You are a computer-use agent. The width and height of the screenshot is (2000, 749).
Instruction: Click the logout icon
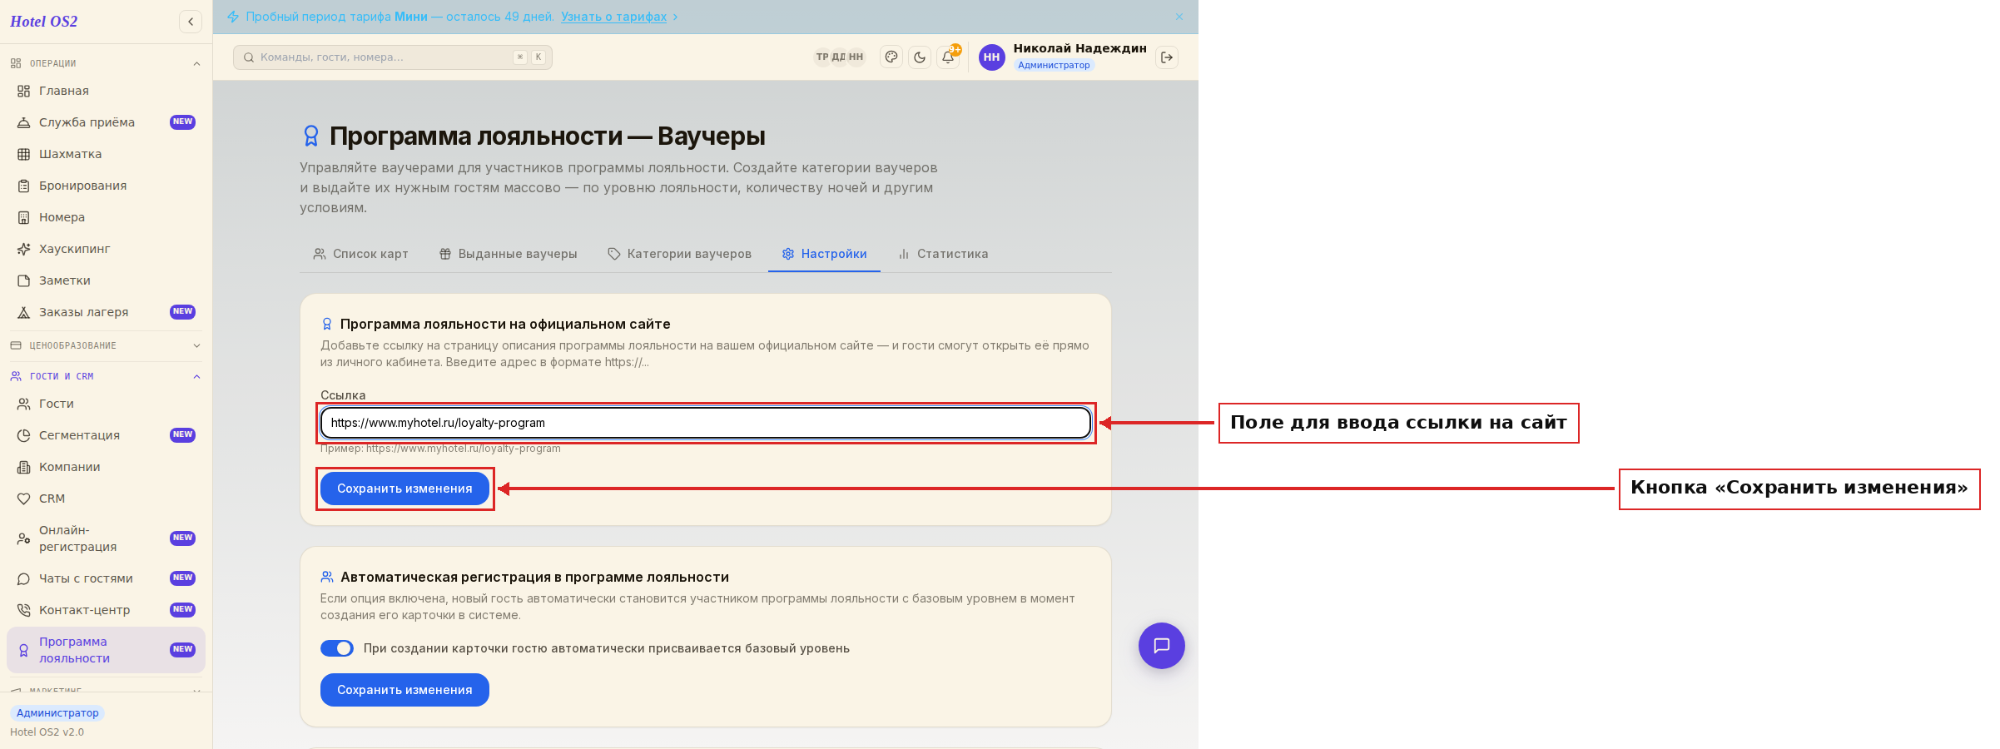tap(1167, 57)
